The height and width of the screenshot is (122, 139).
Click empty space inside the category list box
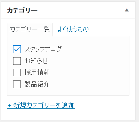click(x=91, y=68)
